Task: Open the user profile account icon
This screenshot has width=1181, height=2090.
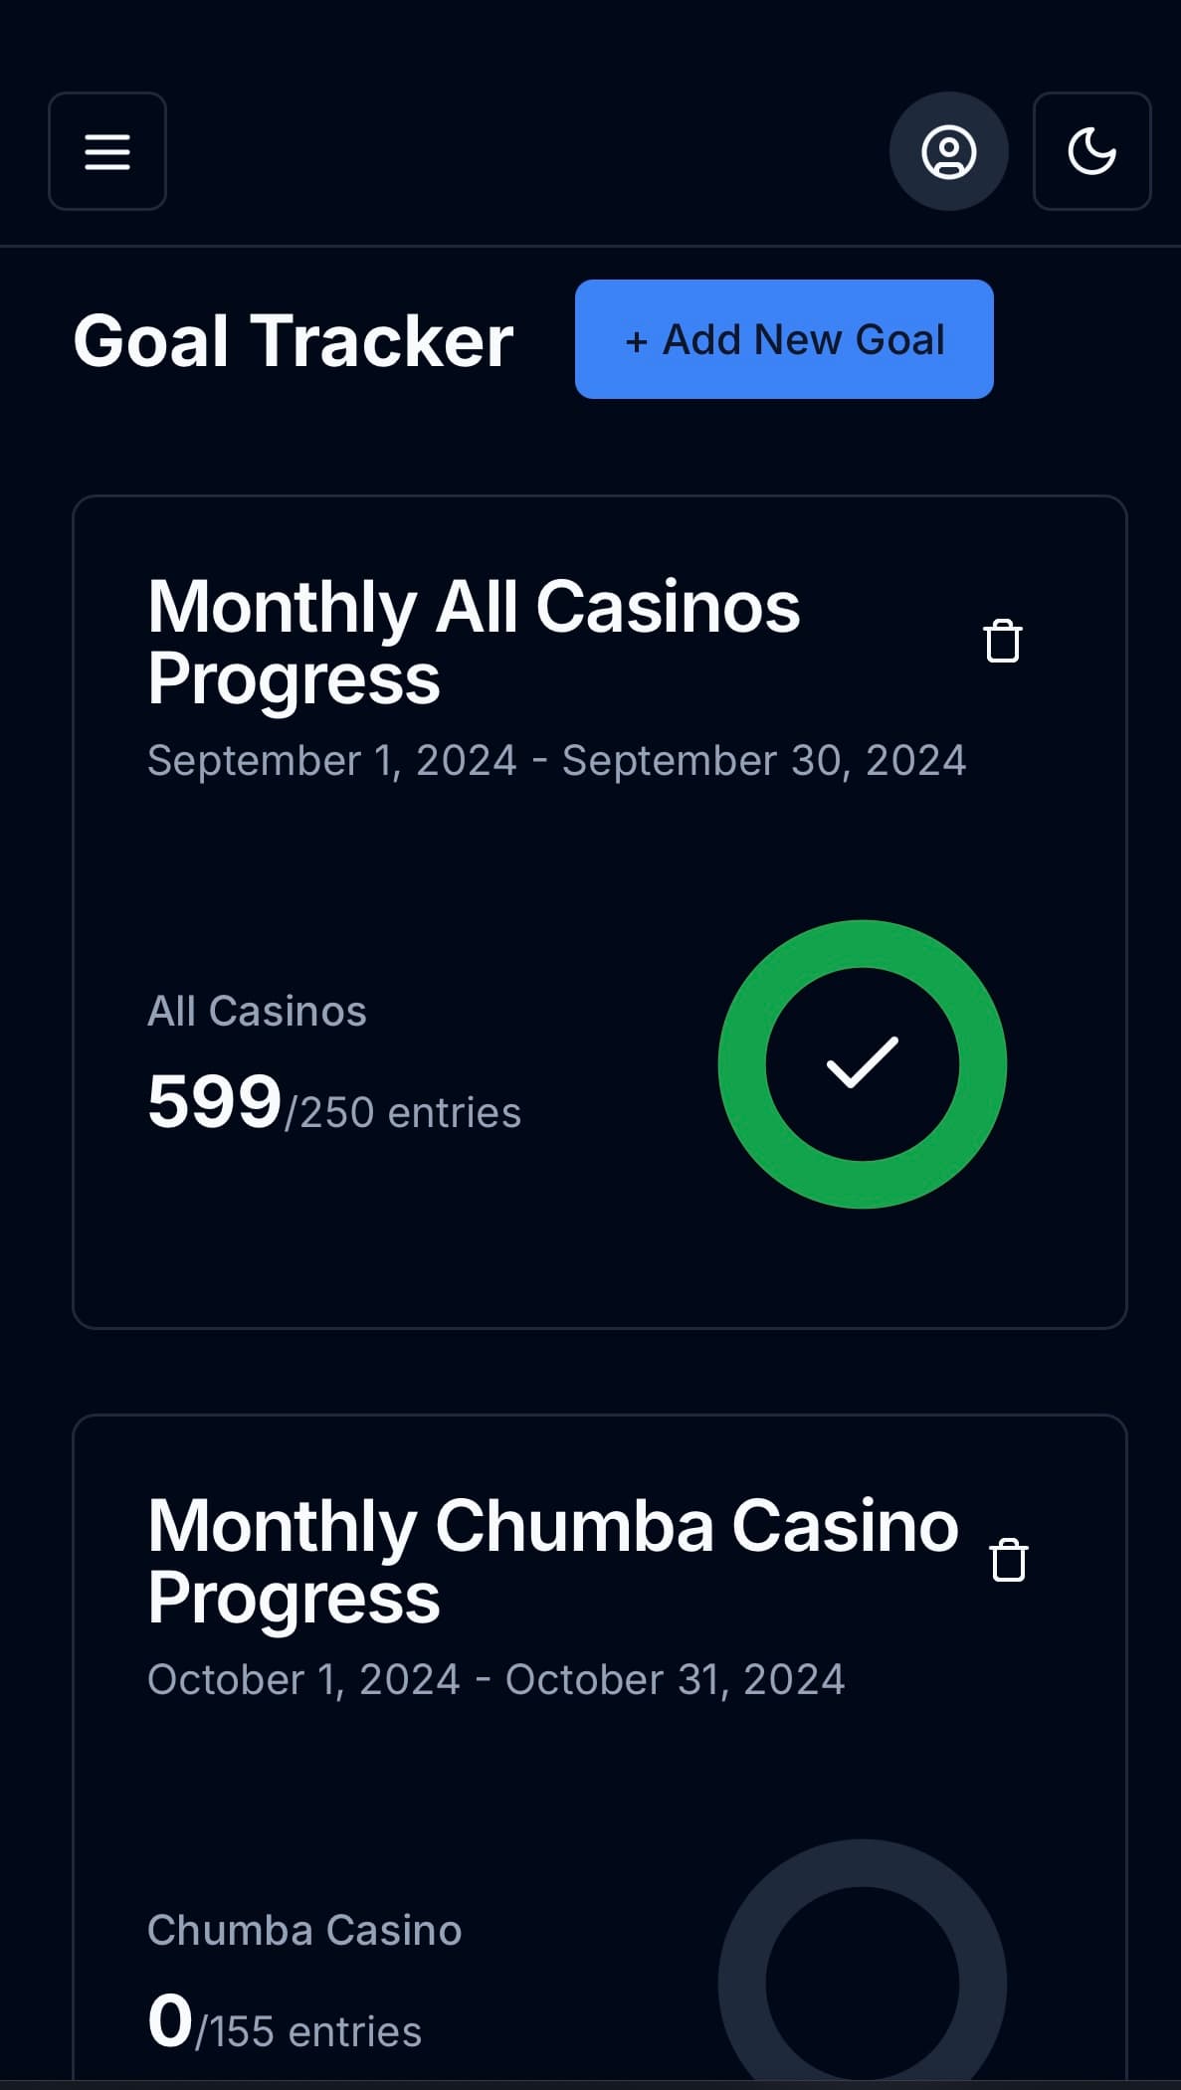Action: 948,151
